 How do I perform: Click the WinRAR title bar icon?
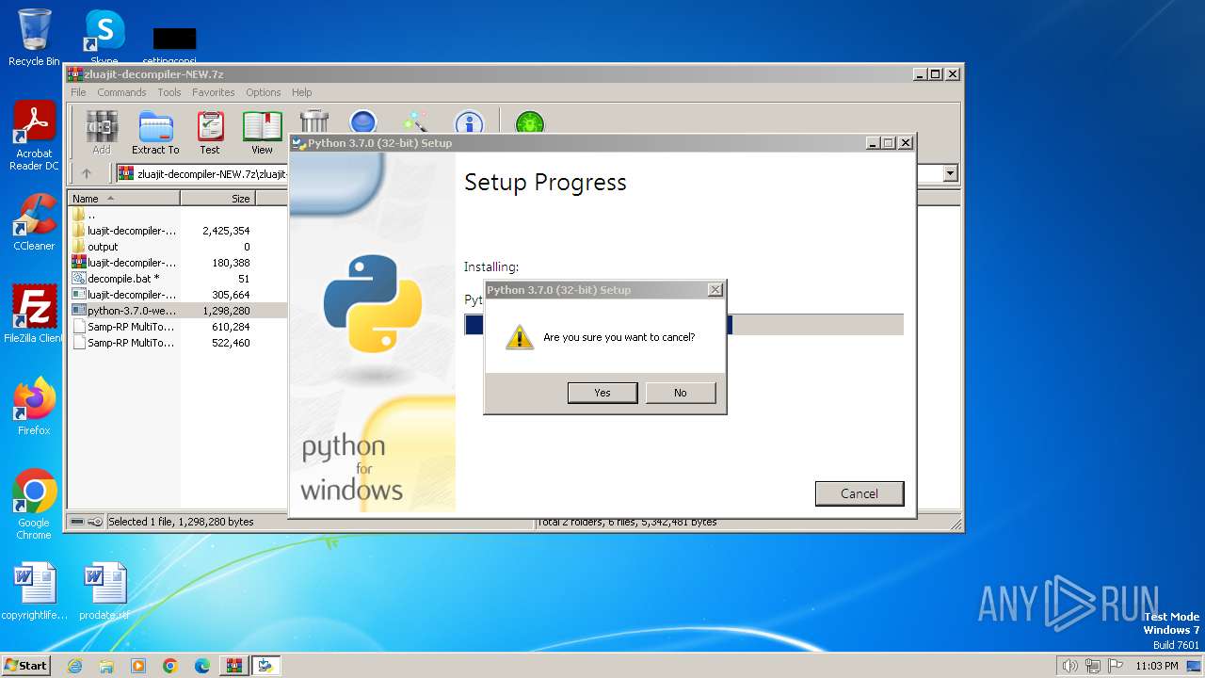pos(75,74)
